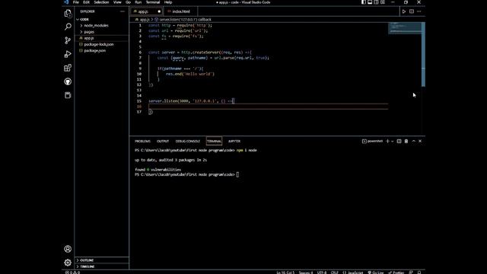The image size is (487, 274).
Task: Click the bottom activity bar icon below GitHub
Action: 68,95
